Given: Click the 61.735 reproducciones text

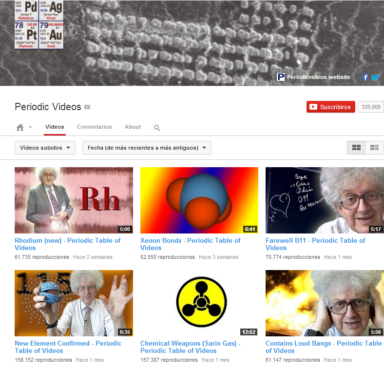Looking at the screenshot, I should pyautogui.click(x=42, y=257).
